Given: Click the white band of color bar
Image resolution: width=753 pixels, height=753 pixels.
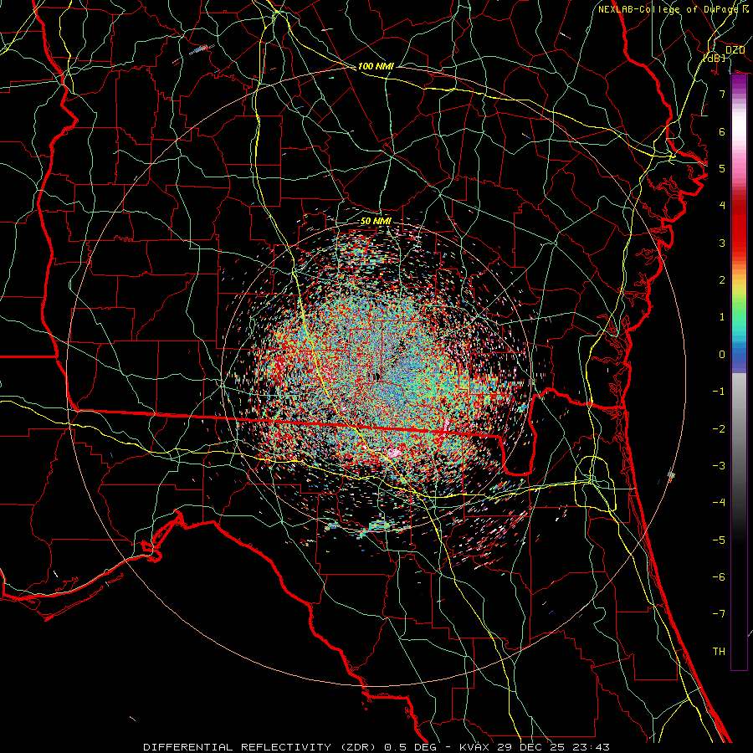Looking at the screenshot, I should pyautogui.click(x=739, y=125).
